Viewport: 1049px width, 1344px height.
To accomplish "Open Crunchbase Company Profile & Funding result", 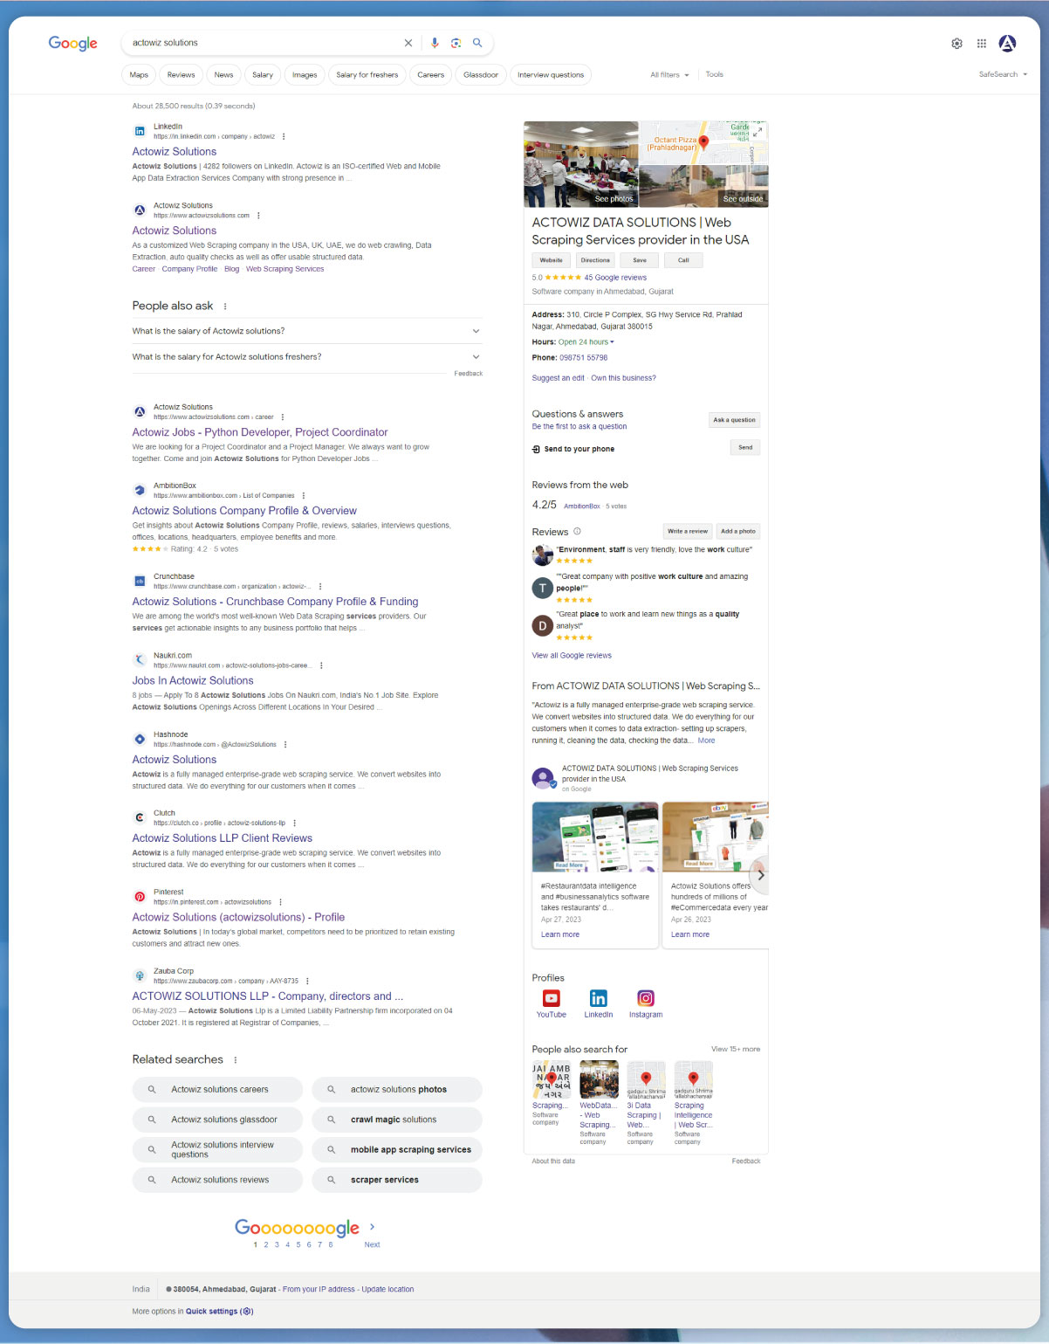I will pyautogui.click(x=275, y=602).
